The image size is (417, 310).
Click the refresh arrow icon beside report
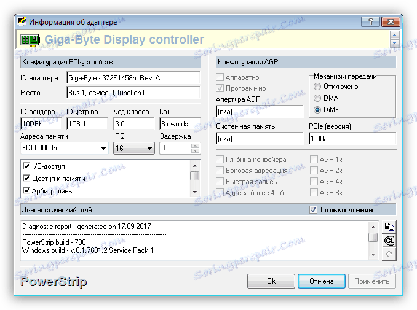coord(389,254)
